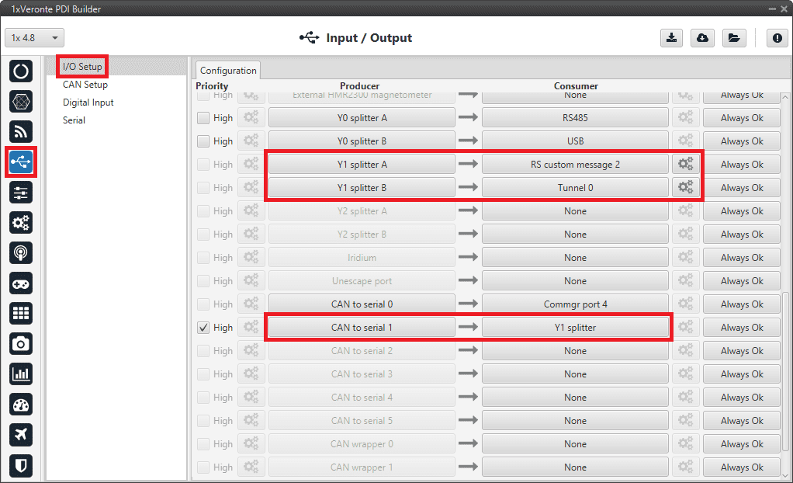Click the exclamation alert icon

coord(777,38)
